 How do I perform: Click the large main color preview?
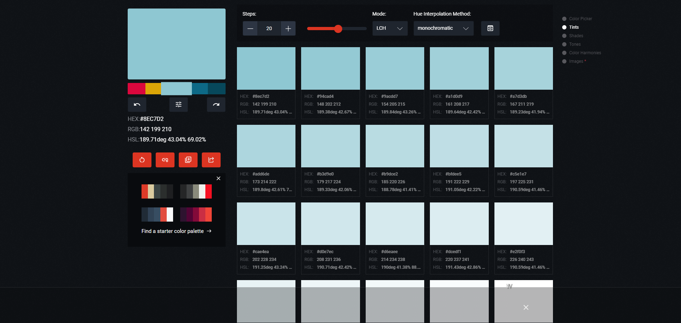pyautogui.click(x=177, y=44)
